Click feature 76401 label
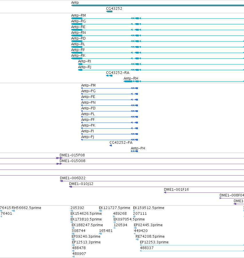The height and width of the screenshot is (258, 244). (x=6, y=214)
